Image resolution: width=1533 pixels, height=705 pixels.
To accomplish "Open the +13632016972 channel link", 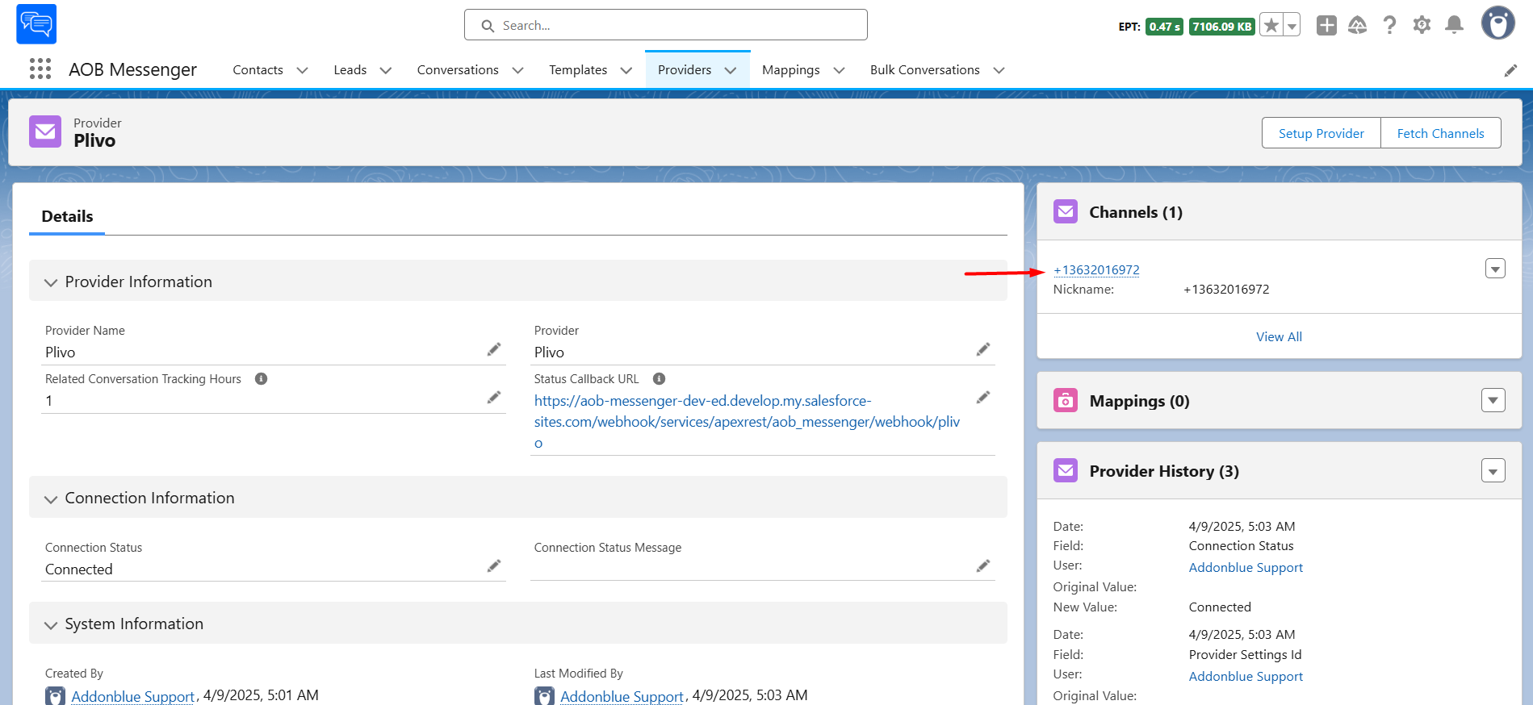I will (x=1096, y=269).
